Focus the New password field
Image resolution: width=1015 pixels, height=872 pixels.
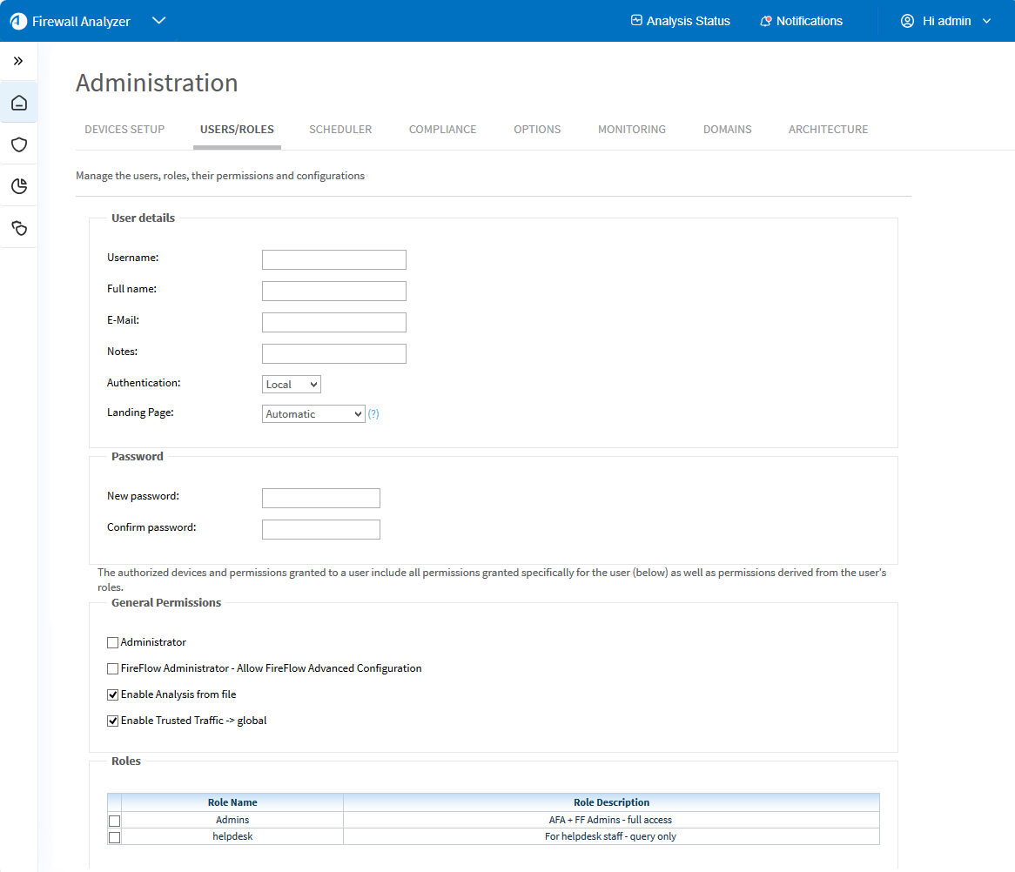tap(320, 498)
